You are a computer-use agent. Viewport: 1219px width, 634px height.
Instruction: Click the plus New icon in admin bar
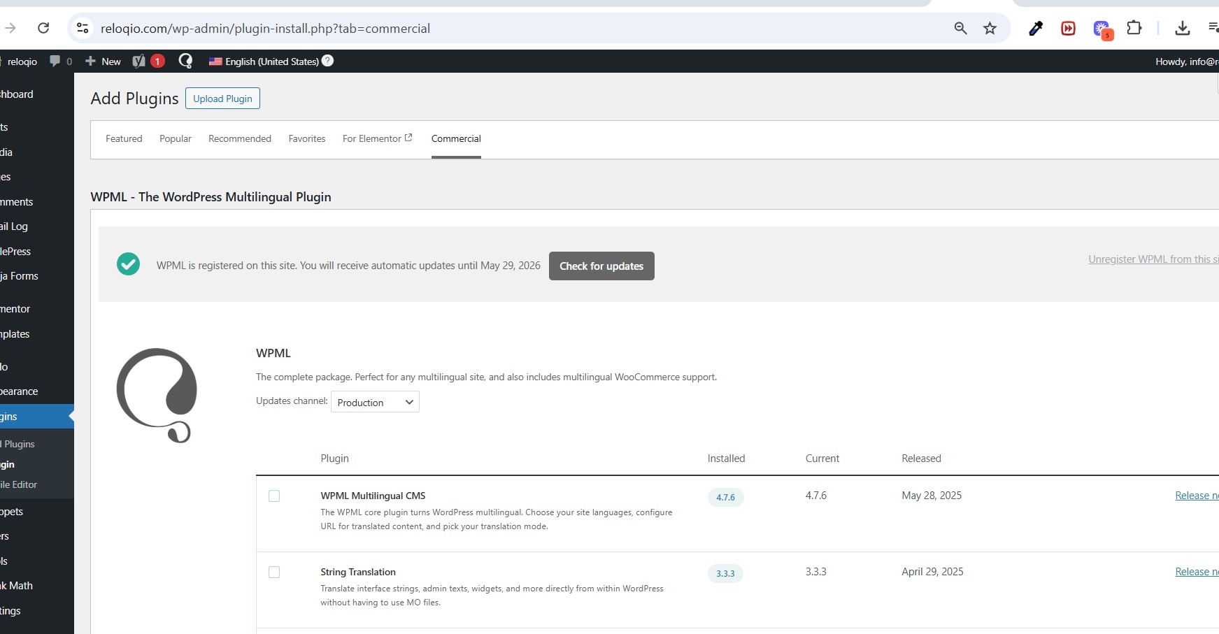coord(90,62)
